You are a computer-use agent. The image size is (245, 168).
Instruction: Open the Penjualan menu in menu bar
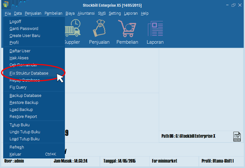pyautogui.click(x=33, y=13)
